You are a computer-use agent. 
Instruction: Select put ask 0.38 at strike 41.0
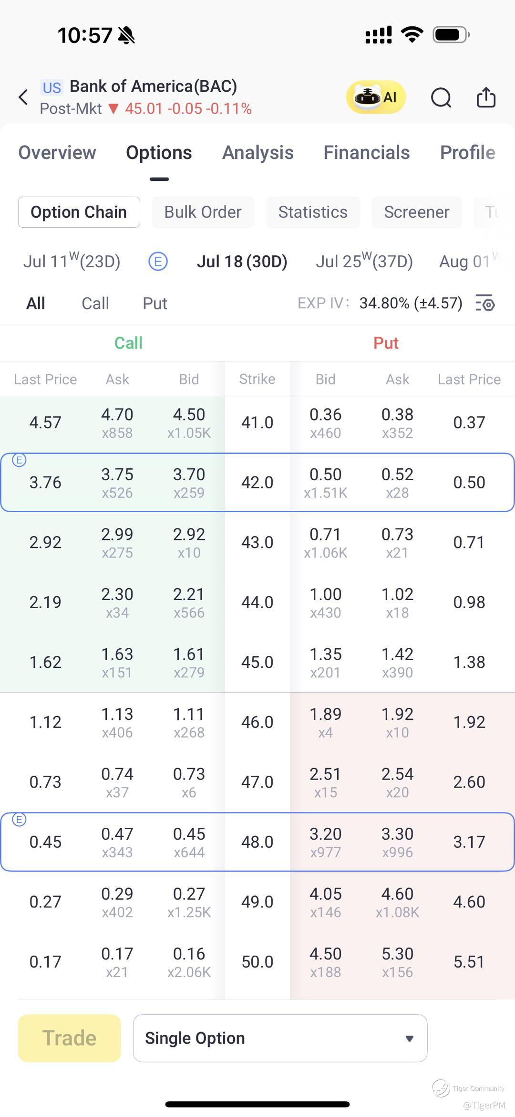coord(397,422)
